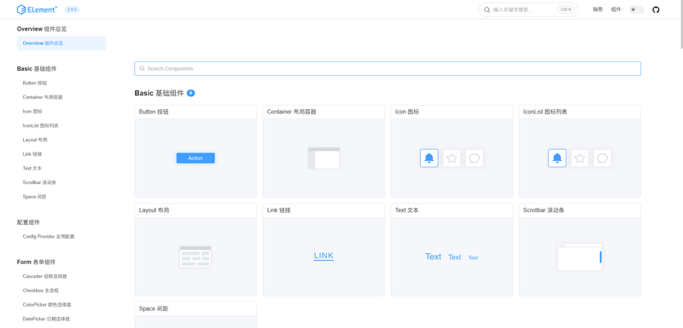Open the Scrollbar 滚动条 card title

click(x=544, y=210)
